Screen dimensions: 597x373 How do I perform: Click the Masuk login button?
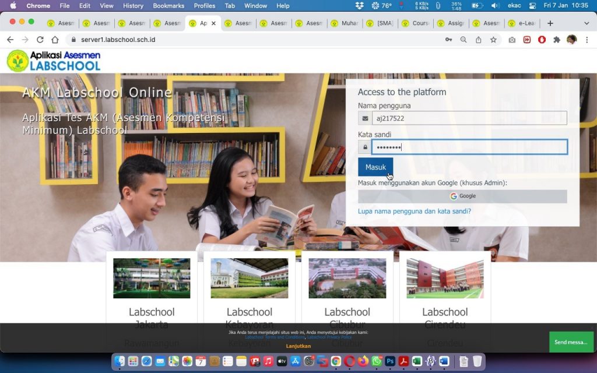click(x=375, y=167)
